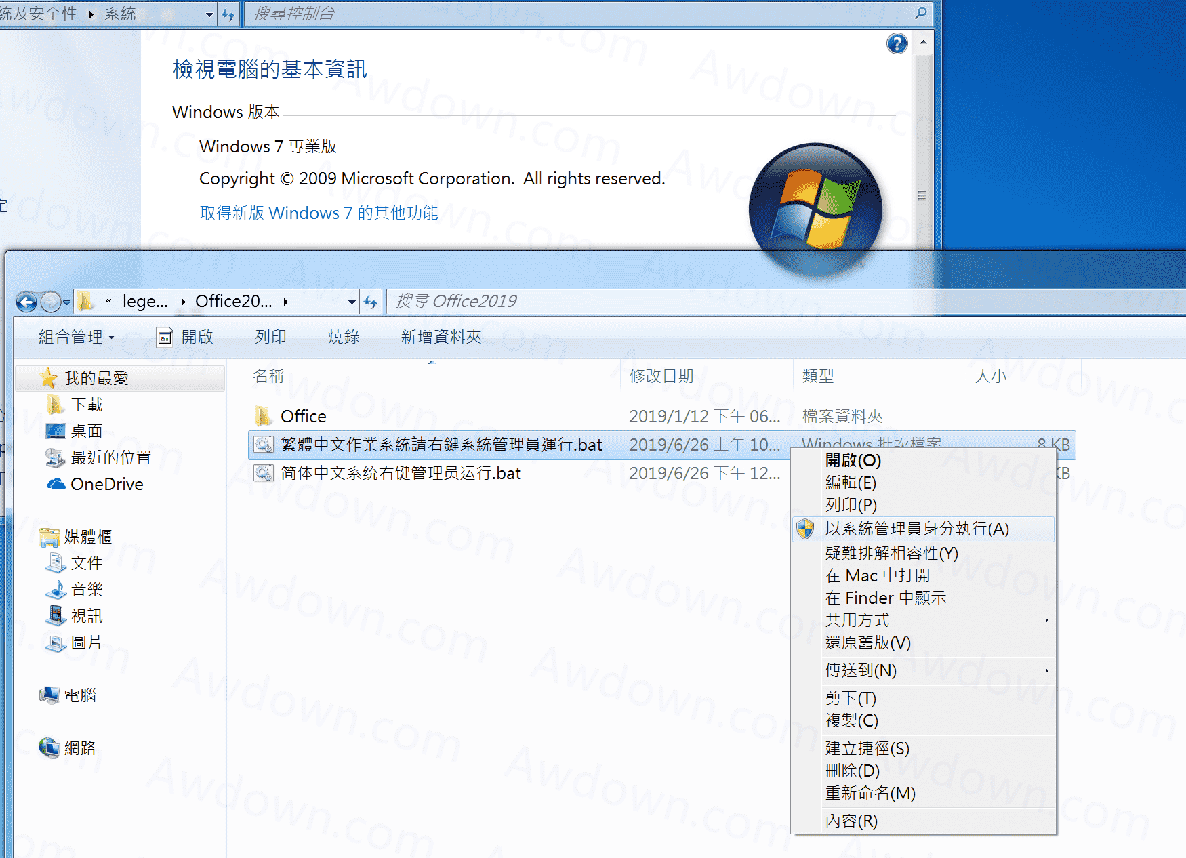The image size is (1186, 858).
Task: Open the Office folder in file list
Action: tap(303, 416)
